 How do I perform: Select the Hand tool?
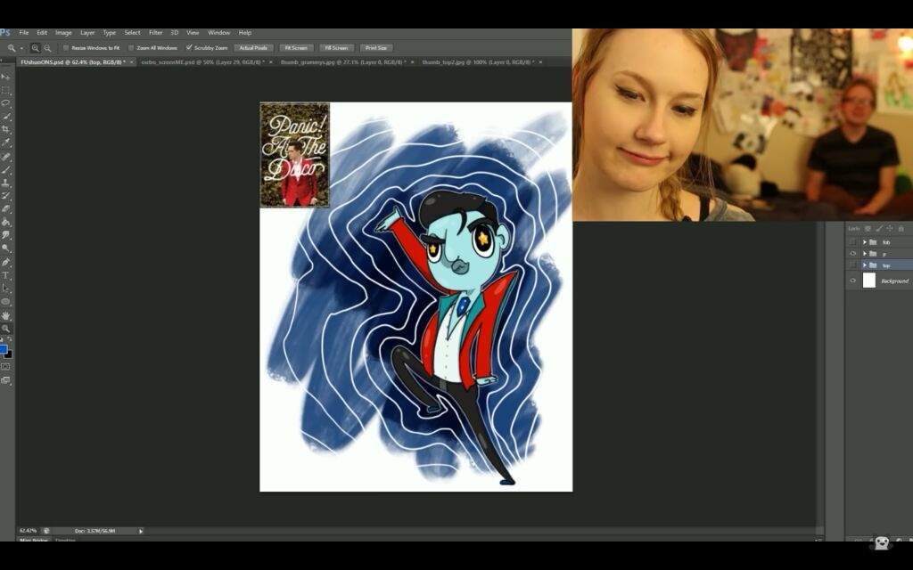coord(6,316)
